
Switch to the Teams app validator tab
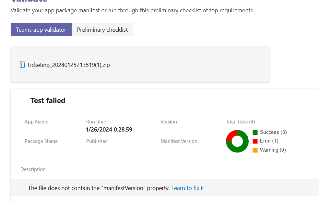coord(41,29)
